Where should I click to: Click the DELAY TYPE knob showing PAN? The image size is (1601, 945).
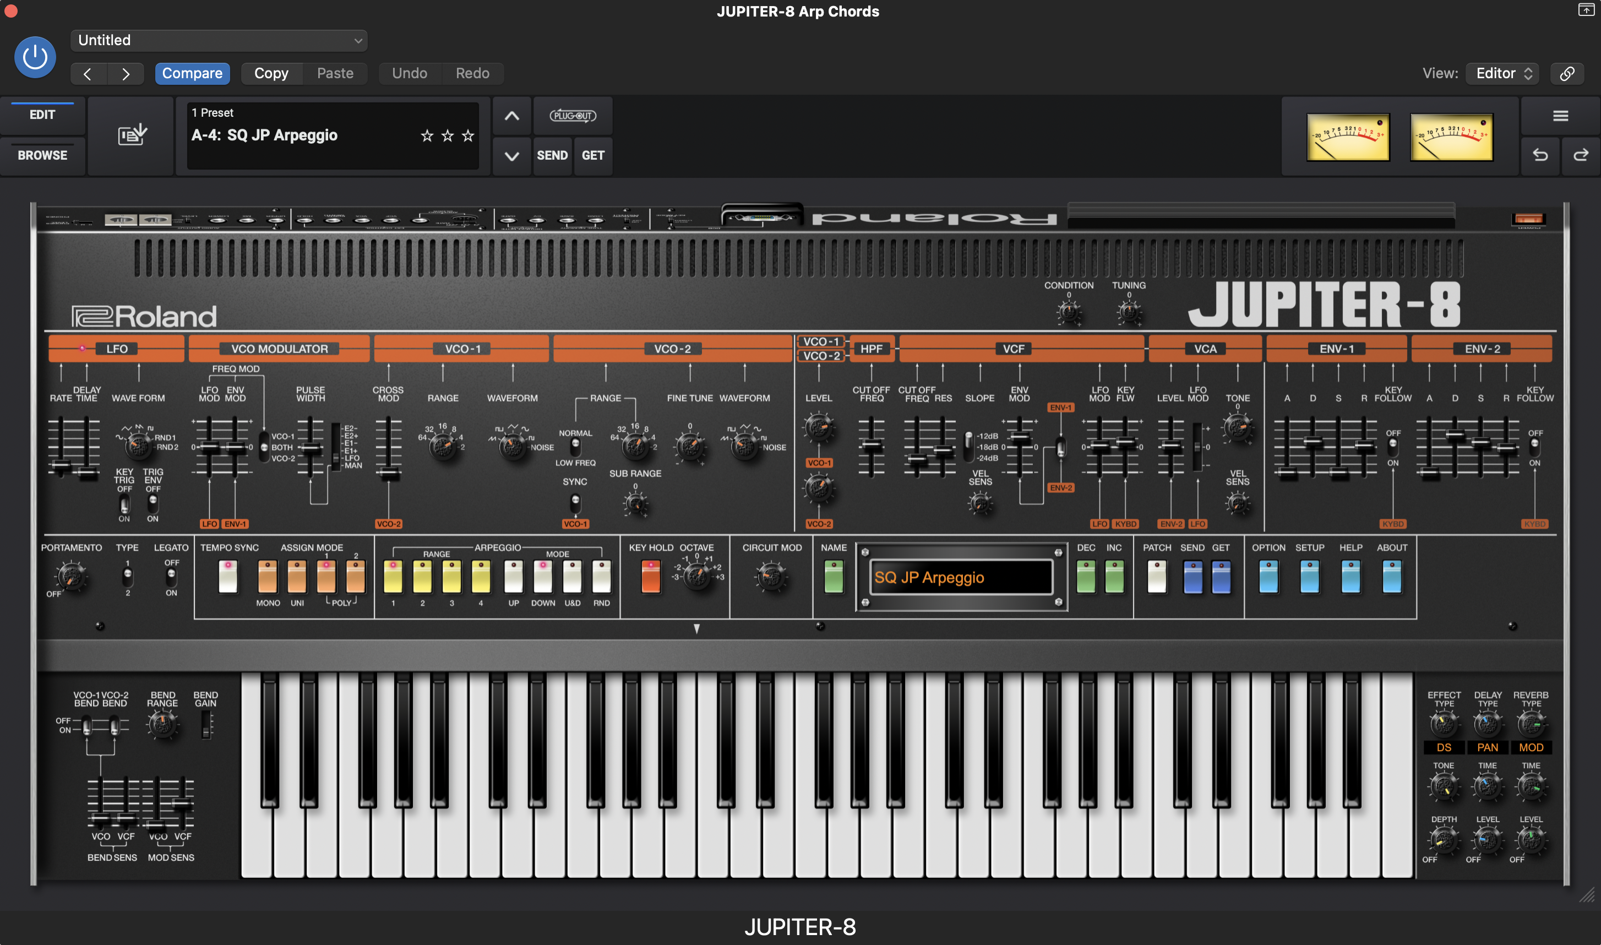coord(1487,725)
